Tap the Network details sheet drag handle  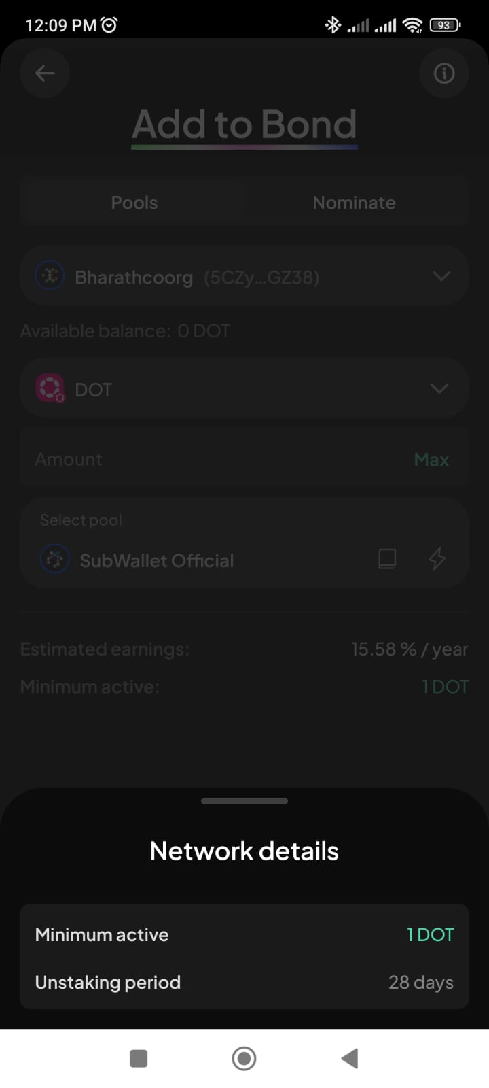pos(244,801)
